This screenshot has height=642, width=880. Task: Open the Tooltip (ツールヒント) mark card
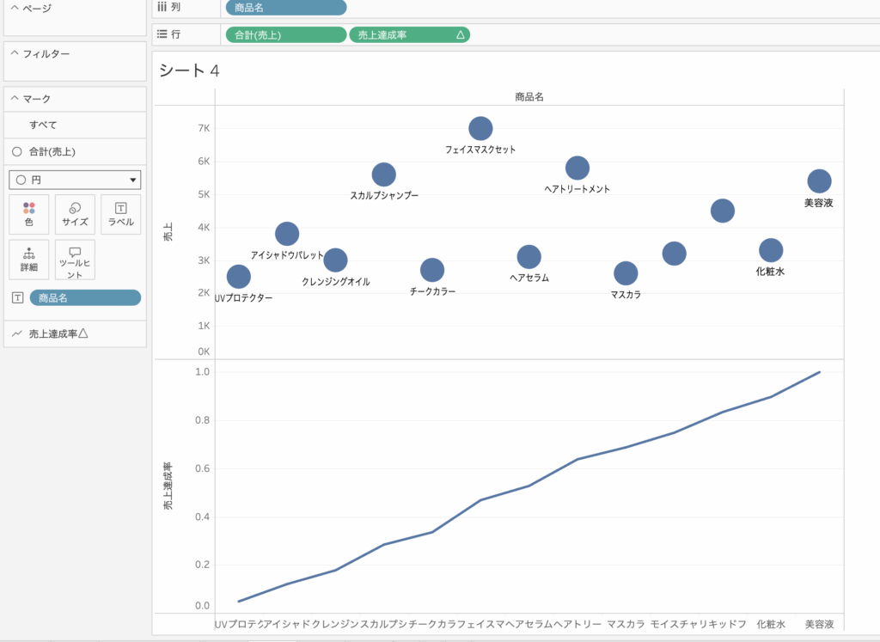point(75,260)
